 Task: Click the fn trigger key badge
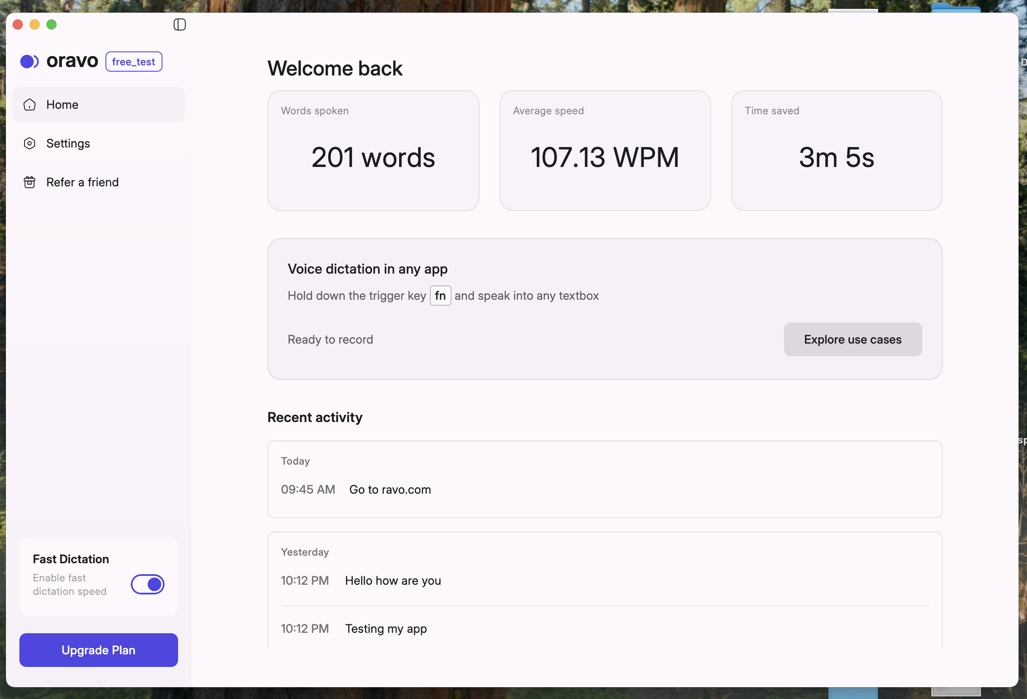[440, 296]
